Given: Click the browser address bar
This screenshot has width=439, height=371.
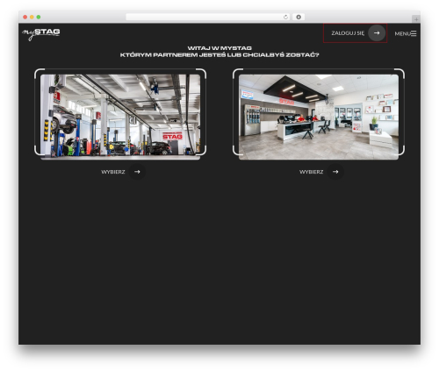Looking at the screenshot, I should tap(208, 17).
